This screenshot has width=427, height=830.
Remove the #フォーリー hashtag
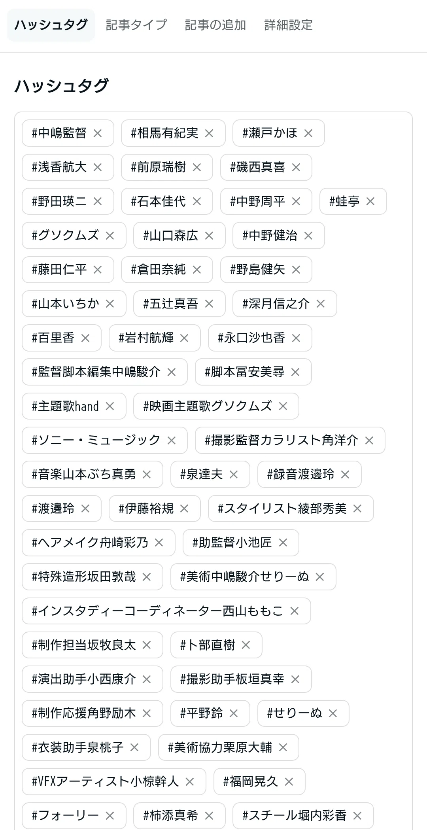(110, 816)
